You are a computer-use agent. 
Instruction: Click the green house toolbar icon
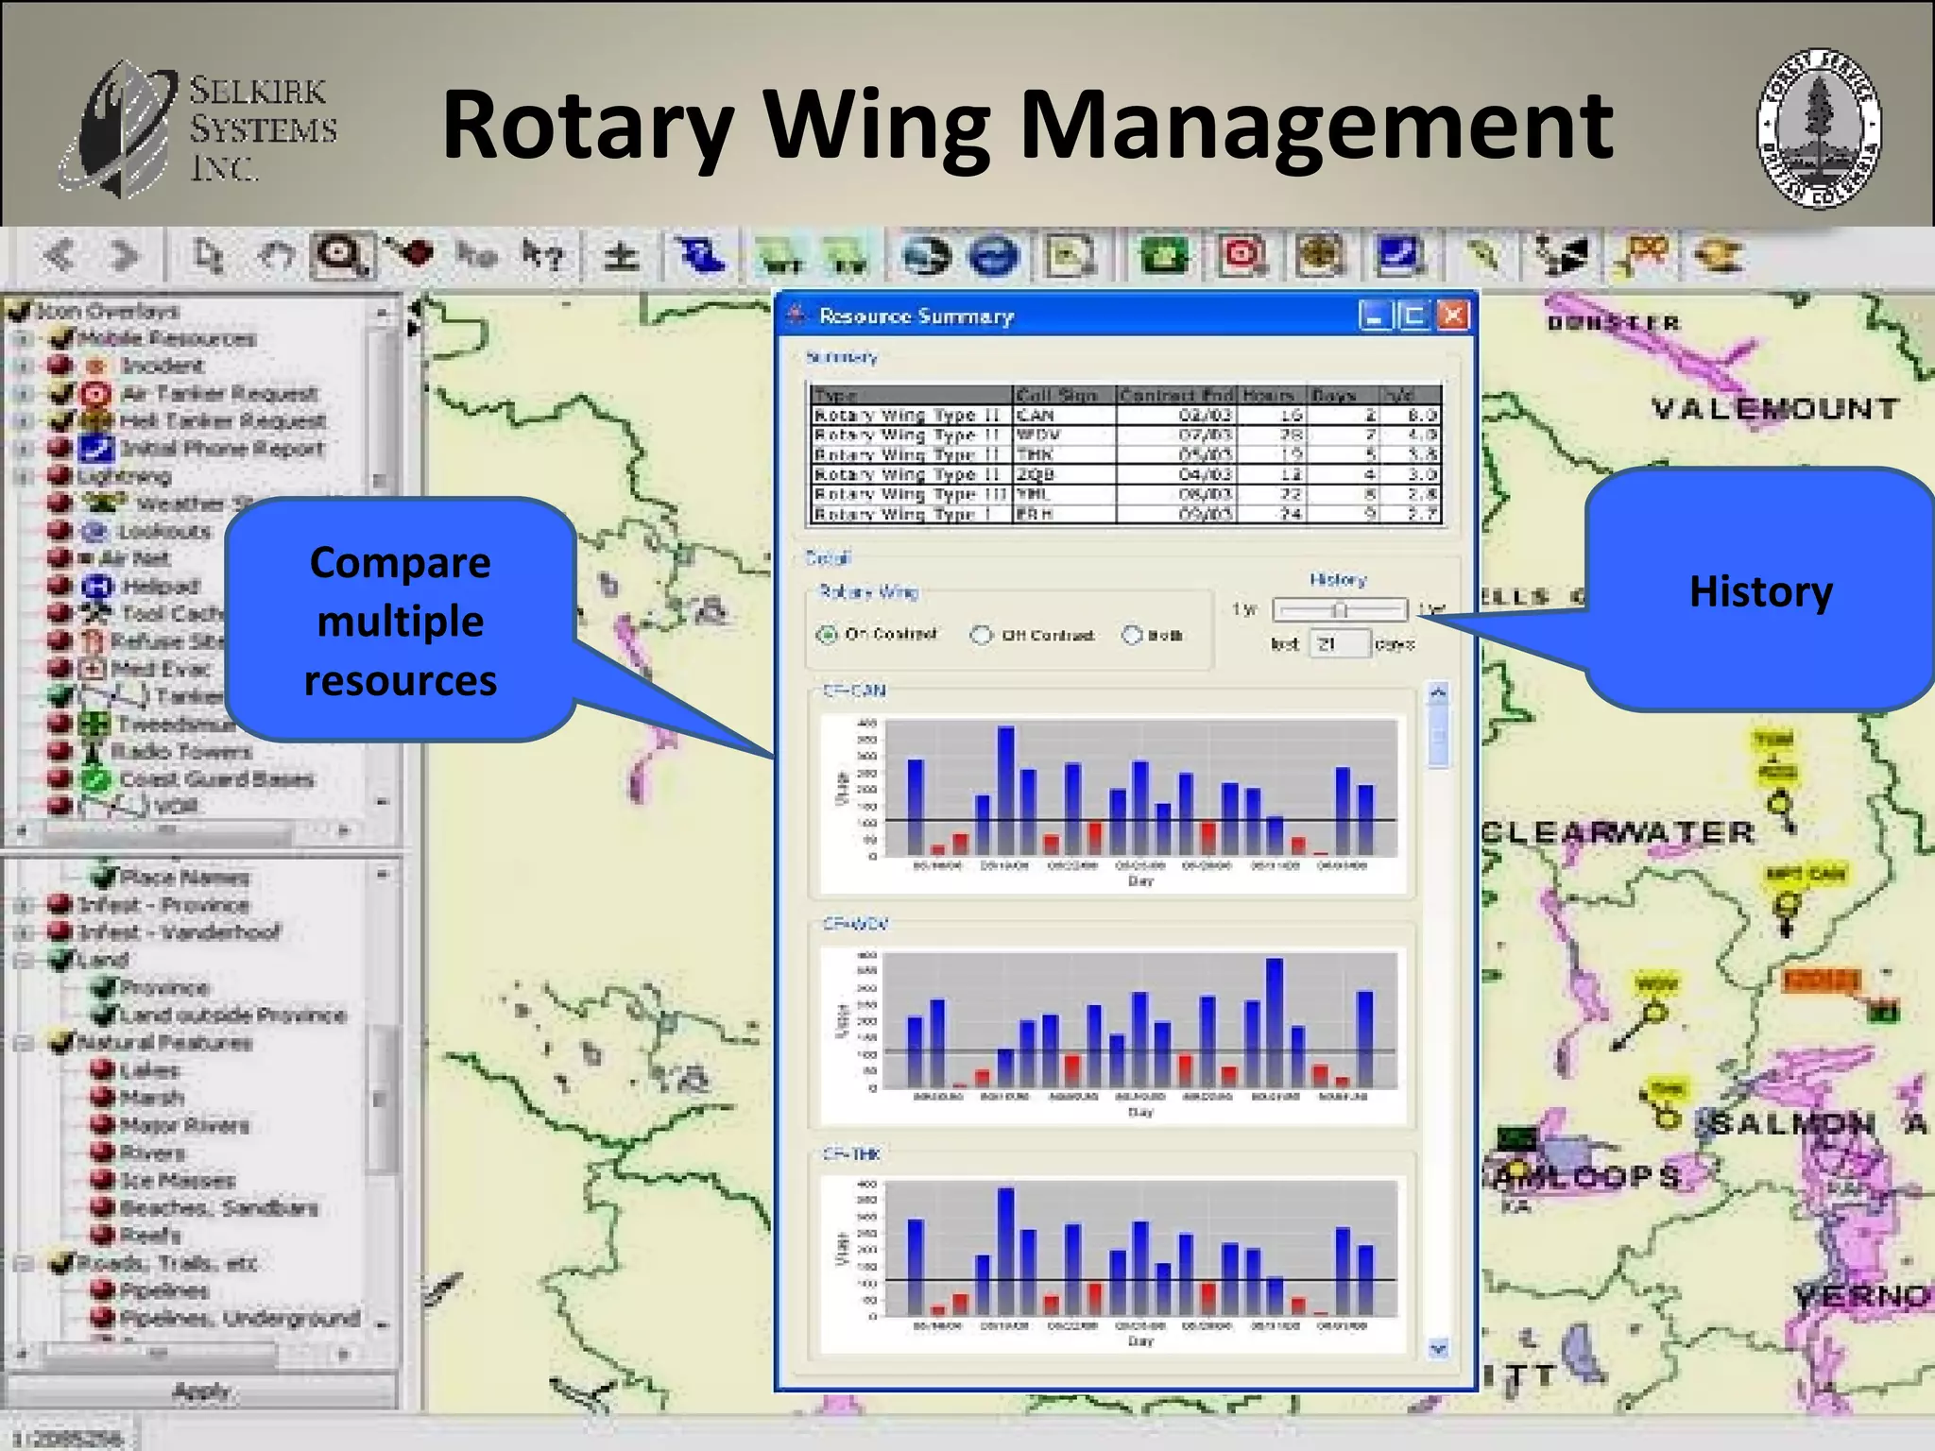click(1164, 255)
